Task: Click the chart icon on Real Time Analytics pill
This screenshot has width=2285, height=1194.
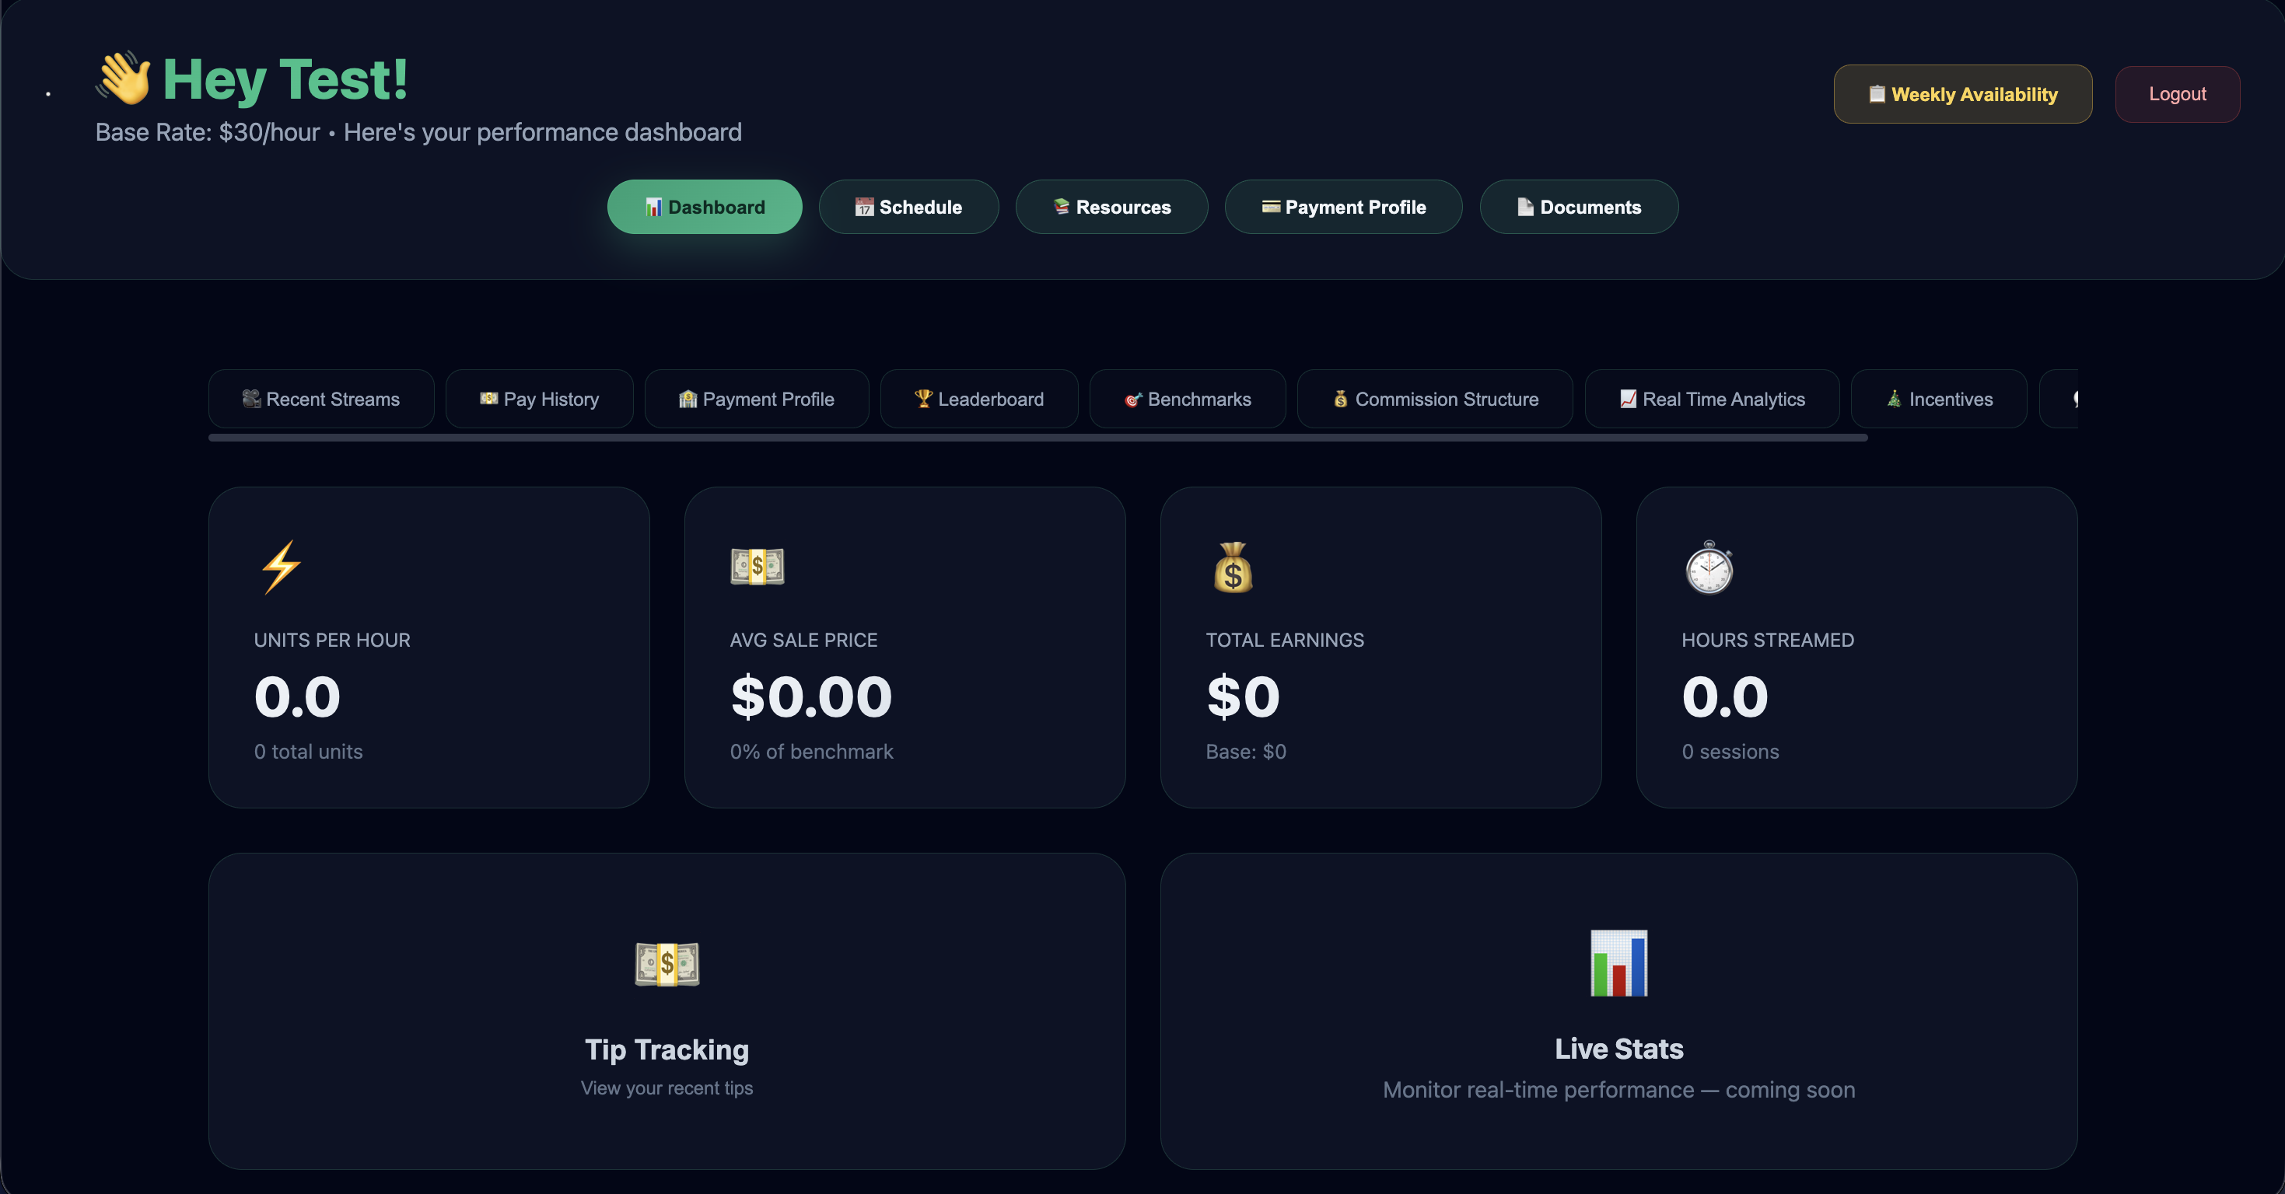Action: click(x=1629, y=399)
